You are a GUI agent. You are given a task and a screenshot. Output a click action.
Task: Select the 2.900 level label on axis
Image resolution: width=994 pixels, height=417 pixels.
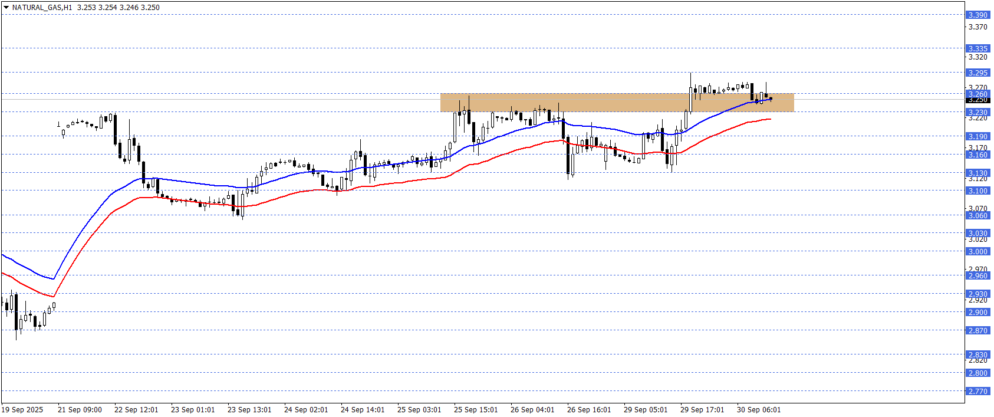coord(977,312)
